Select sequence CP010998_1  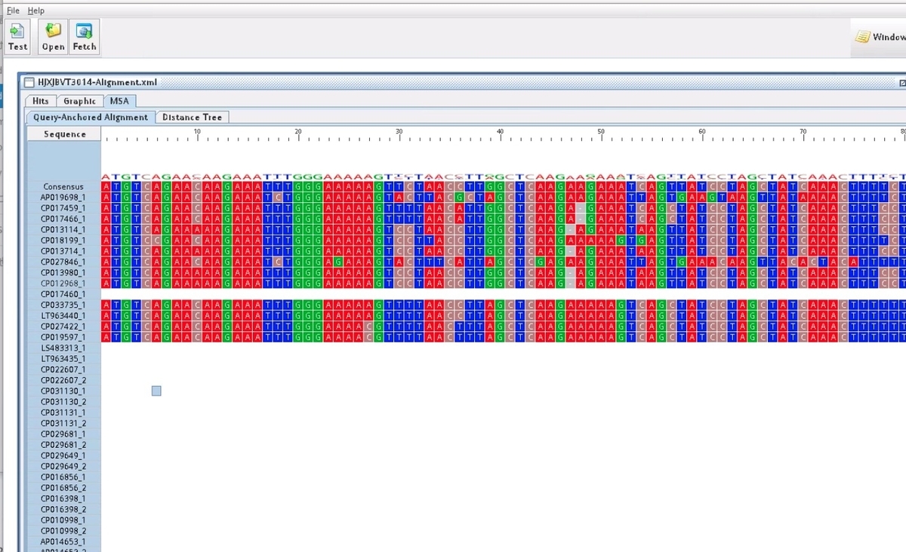[63, 520]
